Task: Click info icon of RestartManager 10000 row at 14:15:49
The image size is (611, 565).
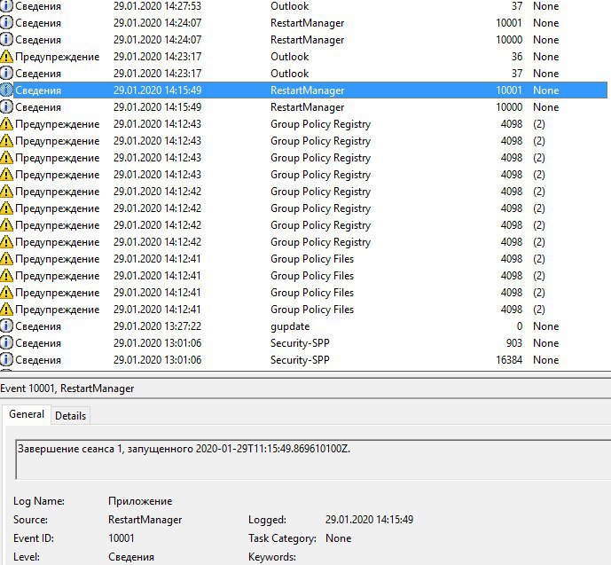Action: coord(6,106)
